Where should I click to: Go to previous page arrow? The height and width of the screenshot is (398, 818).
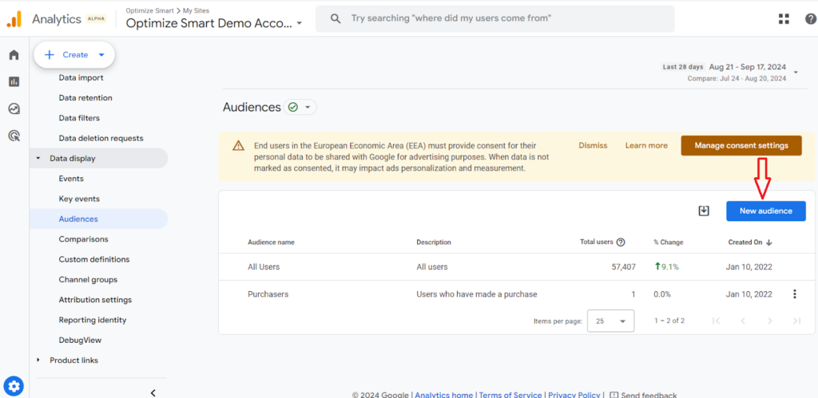[x=742, y=321]
